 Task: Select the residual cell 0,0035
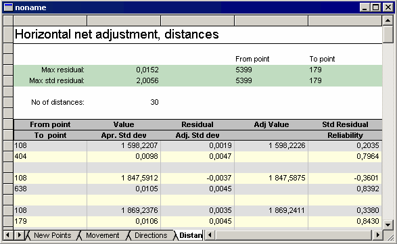click(197, 210)
